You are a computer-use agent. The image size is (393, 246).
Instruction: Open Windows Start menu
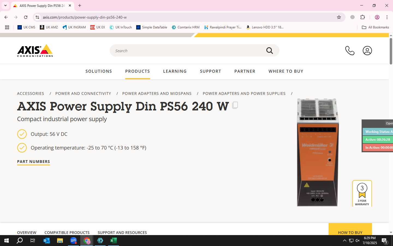(x=7, y=241)
